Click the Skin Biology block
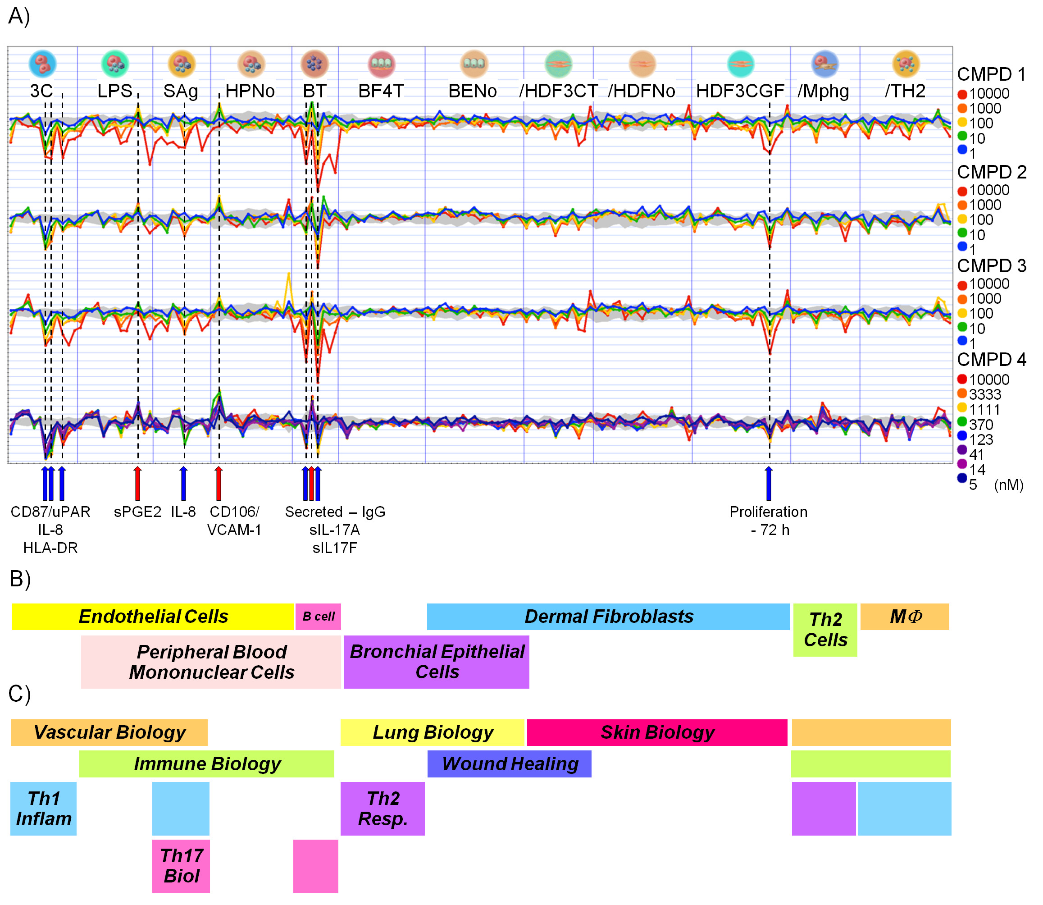 coord(657,732)
